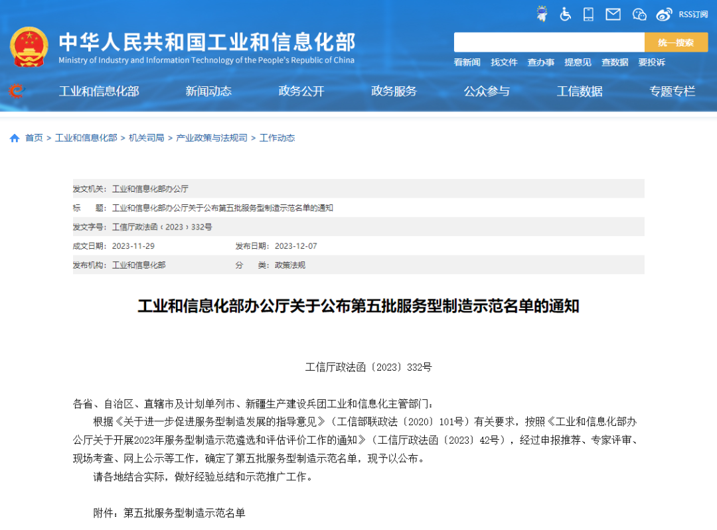Click the wheelchair accessibility icon
Image resolution: width=717 pixels, height=530 pixels.
(x=565, y=14)
